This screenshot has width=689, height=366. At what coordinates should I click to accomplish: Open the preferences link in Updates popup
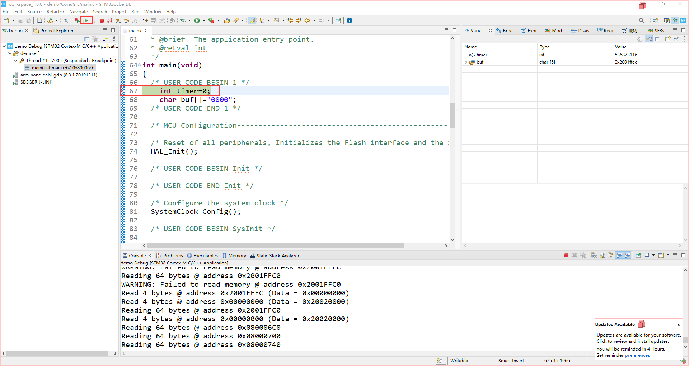click(637, 355)
